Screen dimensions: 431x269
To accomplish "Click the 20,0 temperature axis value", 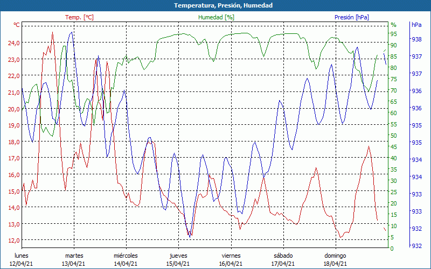I will pos(15,109).
